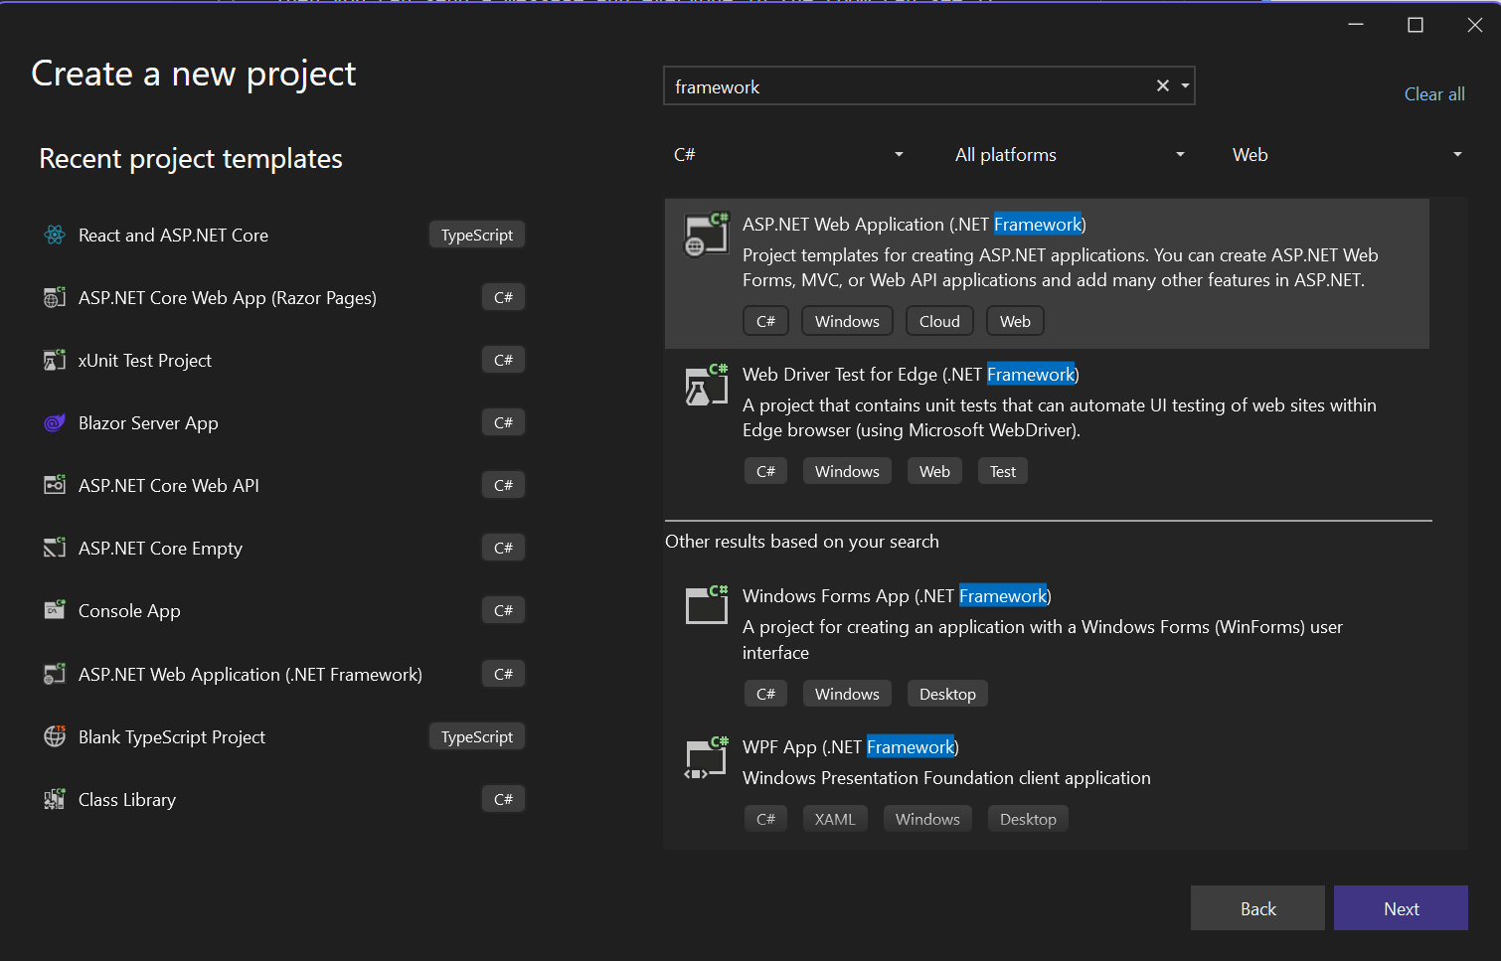Click the 'Other results based on your search' label
The image size is (1501, 961).
click(x=802, y=542)
